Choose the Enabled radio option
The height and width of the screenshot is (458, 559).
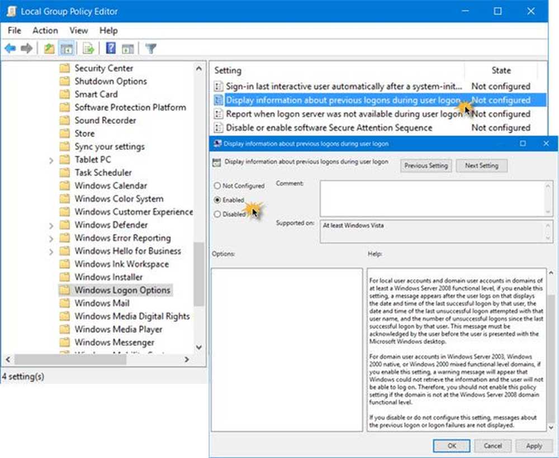tap(217, 200)
